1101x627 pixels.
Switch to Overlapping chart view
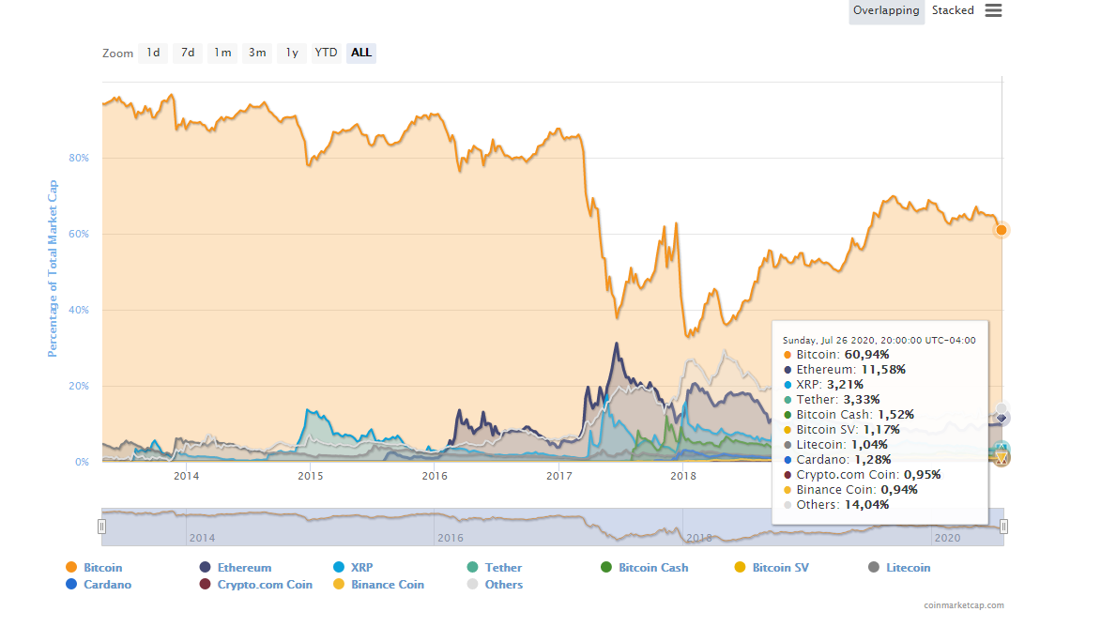tap(886, 10)
